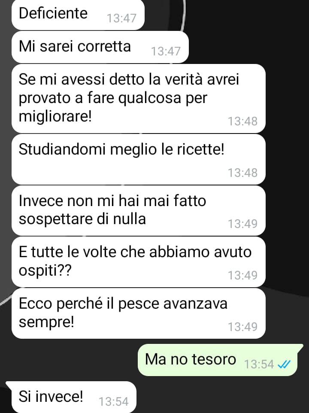Image resolution: width=309 pixels, height=413 pixels.
Task: Tap the 'Mi sarei corretta' message
Action: point(100,47)
